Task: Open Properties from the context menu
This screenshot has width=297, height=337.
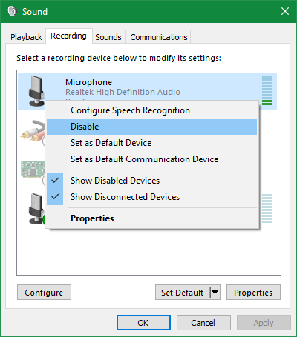Action: pyautogui.click(x=151, y=218)
